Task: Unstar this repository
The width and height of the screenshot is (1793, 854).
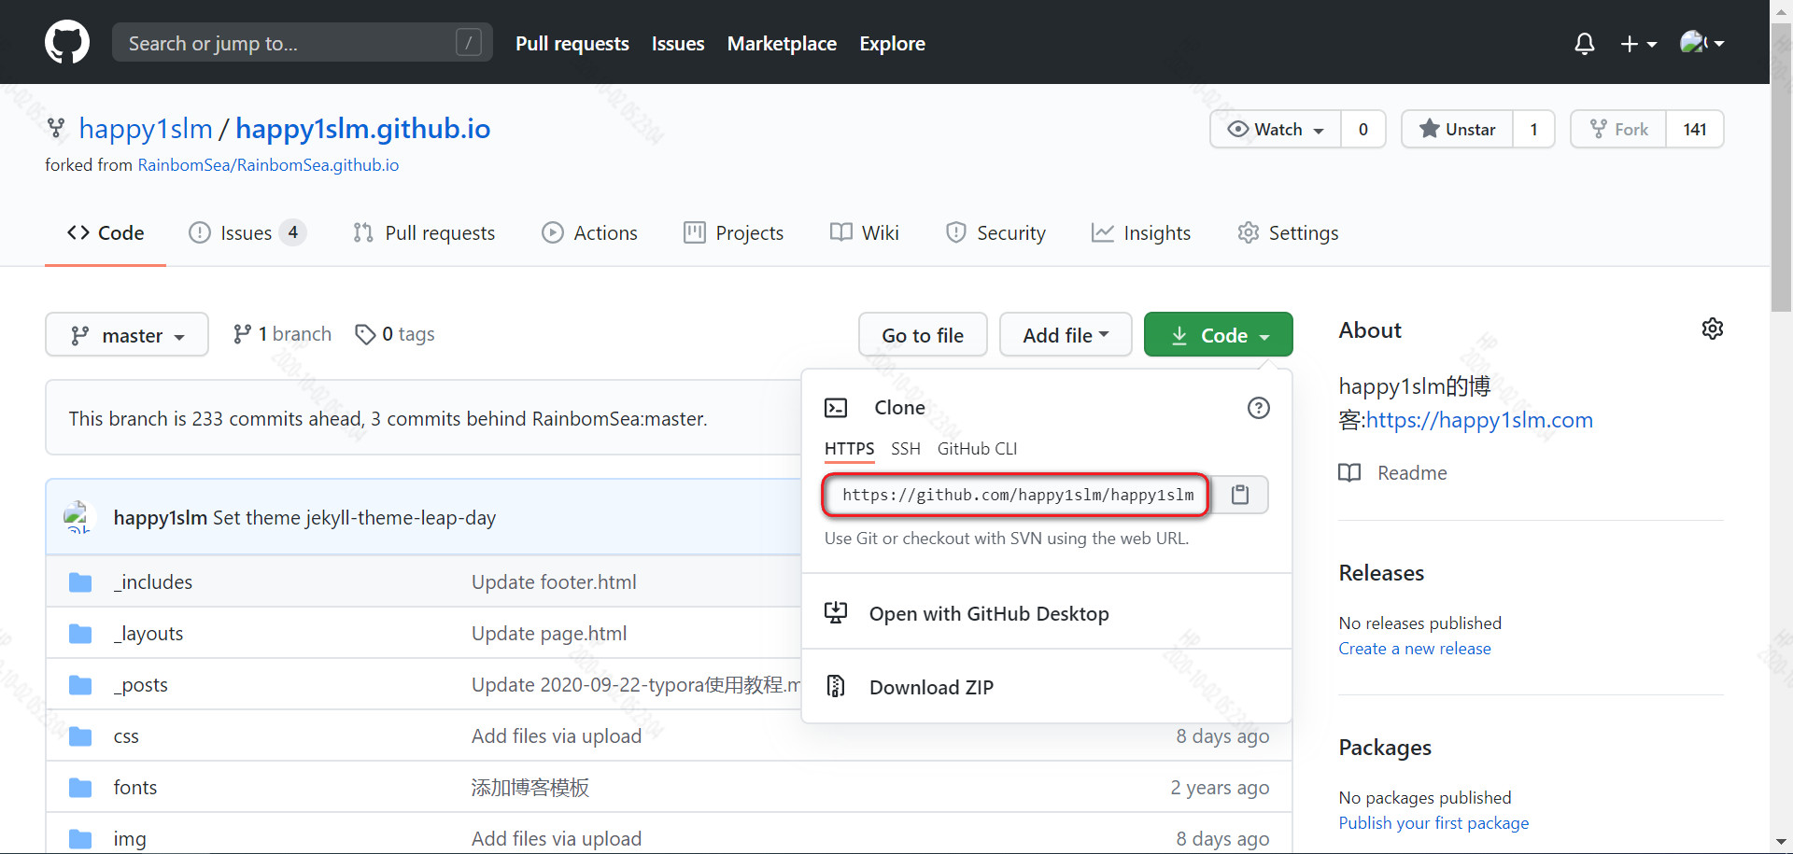Action: click(x=1457, y=129)
